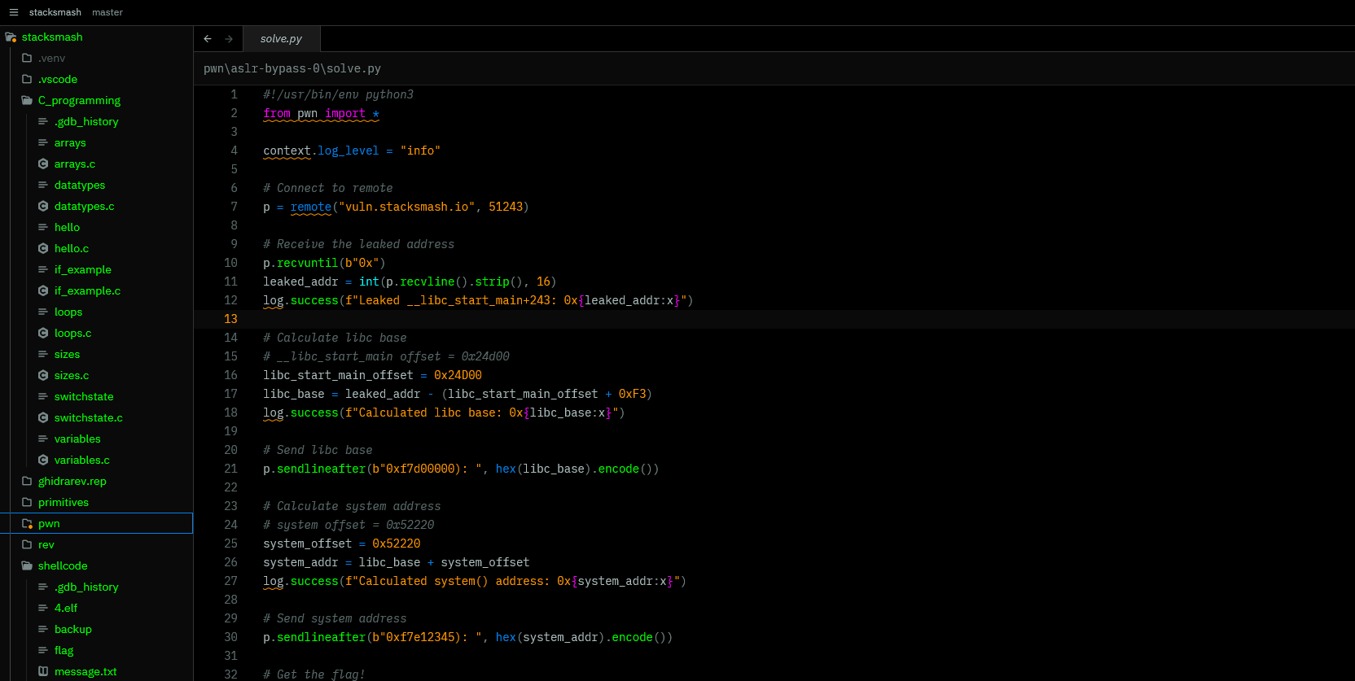The image size is (1355, 681).
Task: Navigate forward with the right arrow
Action: pos(229,38)
